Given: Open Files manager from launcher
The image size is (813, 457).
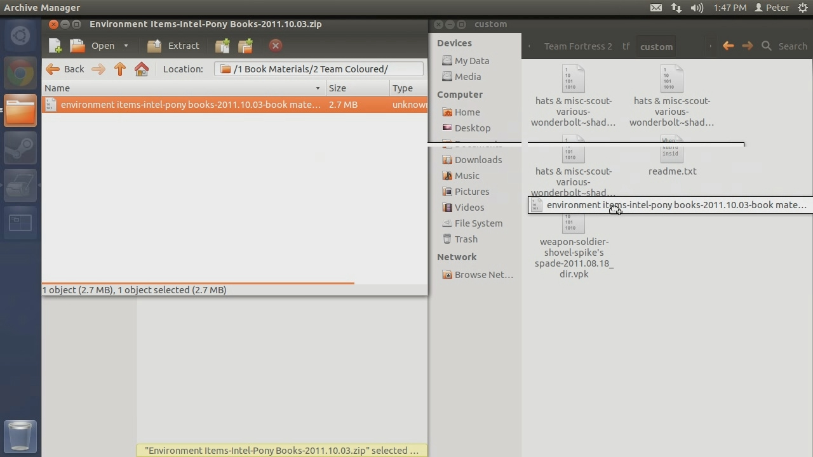Looking at the screenshot, I should [20, 110].
